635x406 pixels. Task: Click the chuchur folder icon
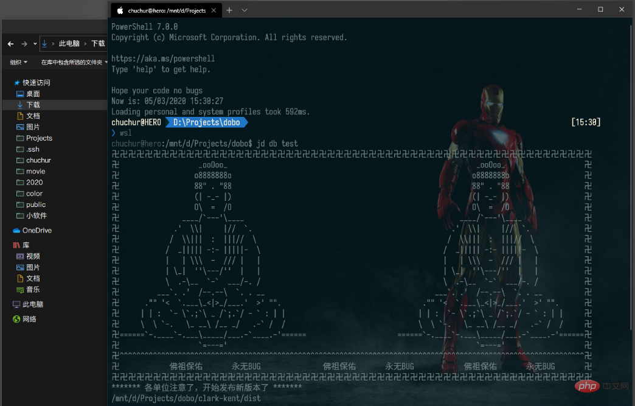tap(20, 160)
